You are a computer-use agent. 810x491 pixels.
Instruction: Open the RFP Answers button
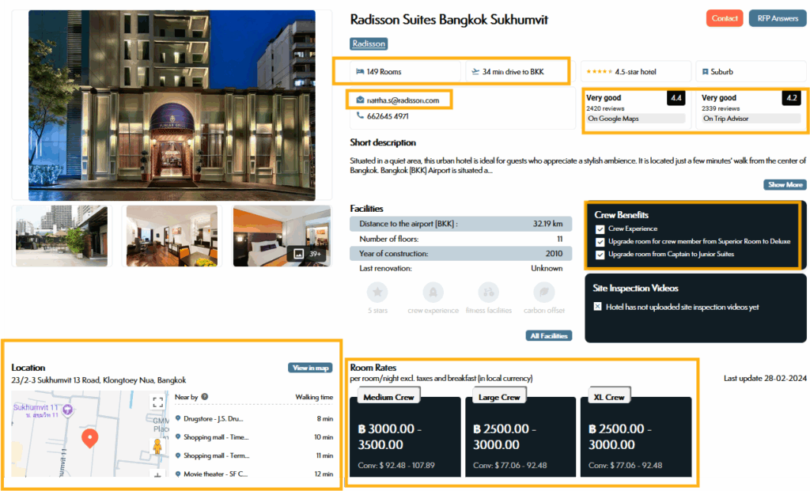[x=778, y=18]
